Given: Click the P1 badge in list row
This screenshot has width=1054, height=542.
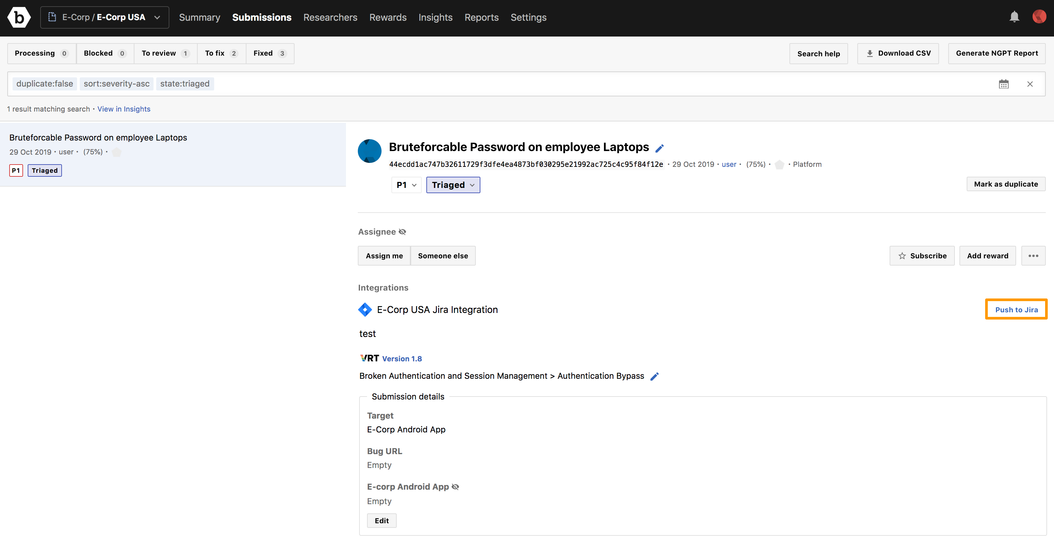Looking at the screenshot, I should pyautogui.click(x=16, y=170).
